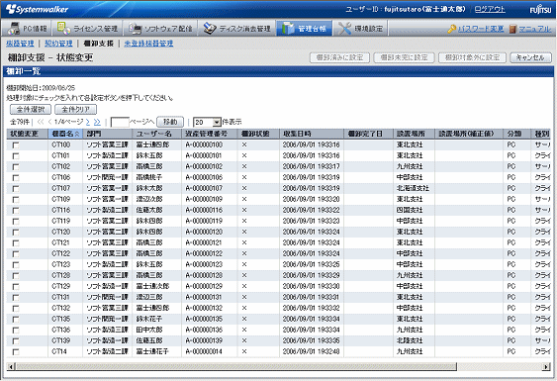This screenshot has width=557, height=381.
Task: Go to next page single arrow
Action: (x=88, y=122)
